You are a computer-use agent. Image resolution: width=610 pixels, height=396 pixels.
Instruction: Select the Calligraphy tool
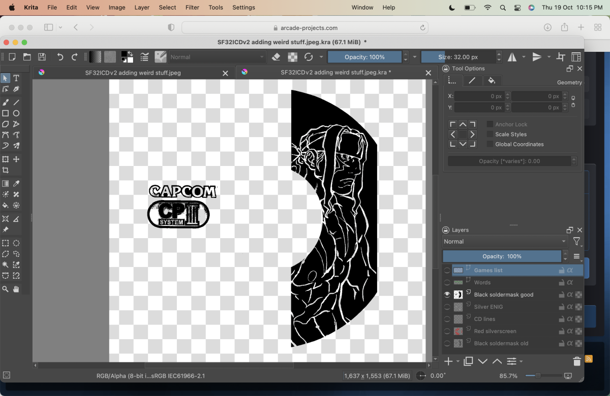(16, 89)
